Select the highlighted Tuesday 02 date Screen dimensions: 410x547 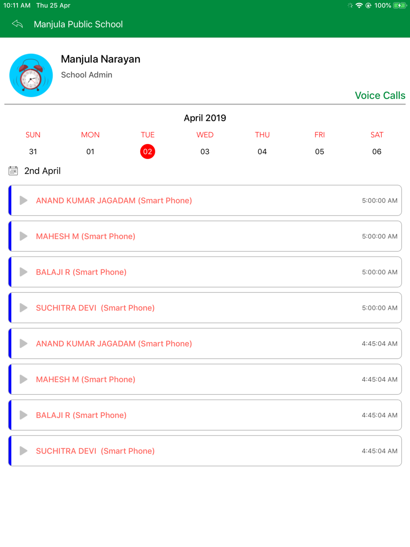point(148,152)
